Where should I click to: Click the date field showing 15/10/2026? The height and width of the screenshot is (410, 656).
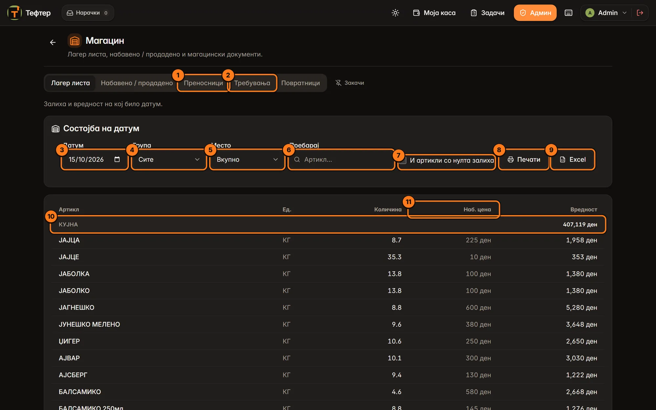pyautogui.click(x=94, y=159)
